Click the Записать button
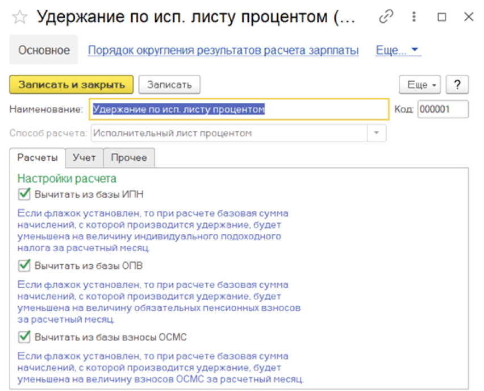 click(x=169, y=84)
